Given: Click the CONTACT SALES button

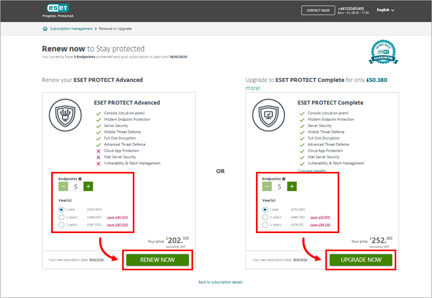Looking at the screenshot, I should [x=318, y=10].
